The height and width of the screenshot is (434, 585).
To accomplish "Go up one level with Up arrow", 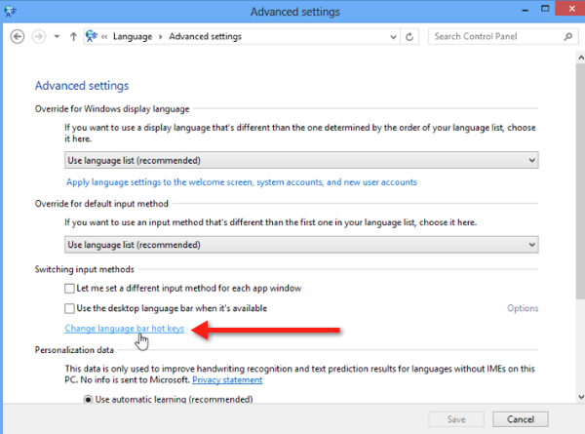I will (x=73, y=36).
